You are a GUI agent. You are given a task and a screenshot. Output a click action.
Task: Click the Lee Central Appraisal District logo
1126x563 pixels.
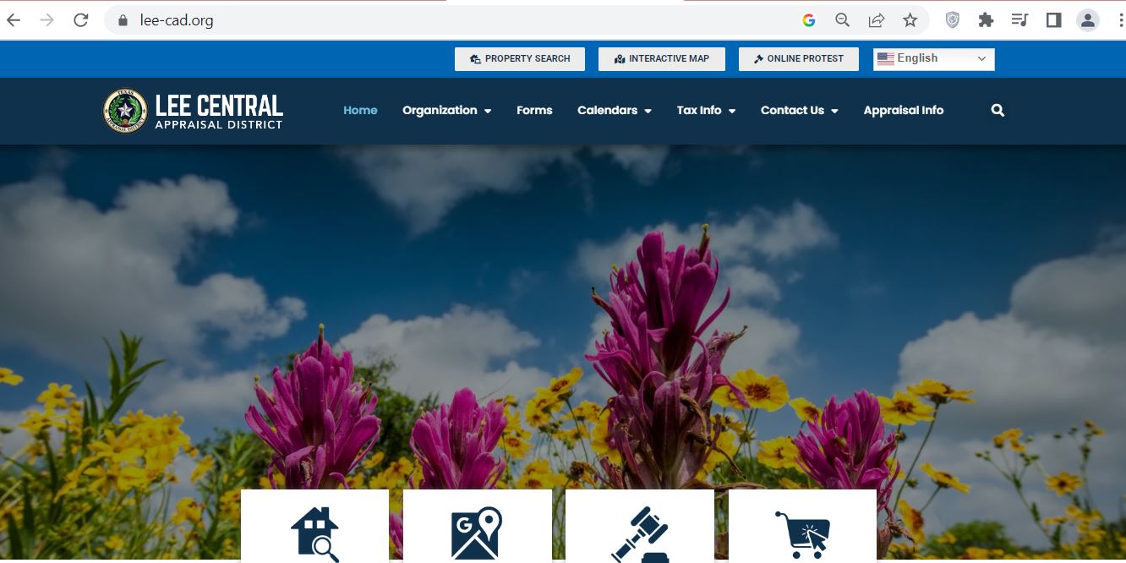tap(193, 111)
